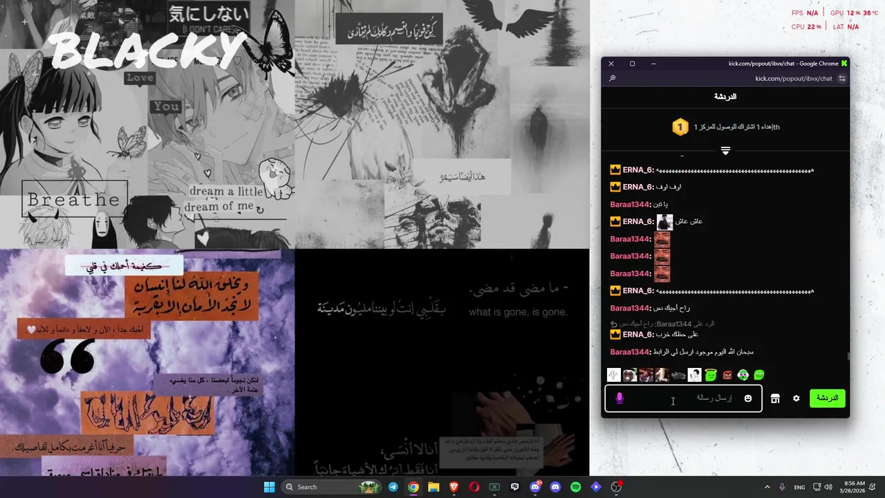Open site information controls icon in address bar
The image size is (885, 498).
842,79
